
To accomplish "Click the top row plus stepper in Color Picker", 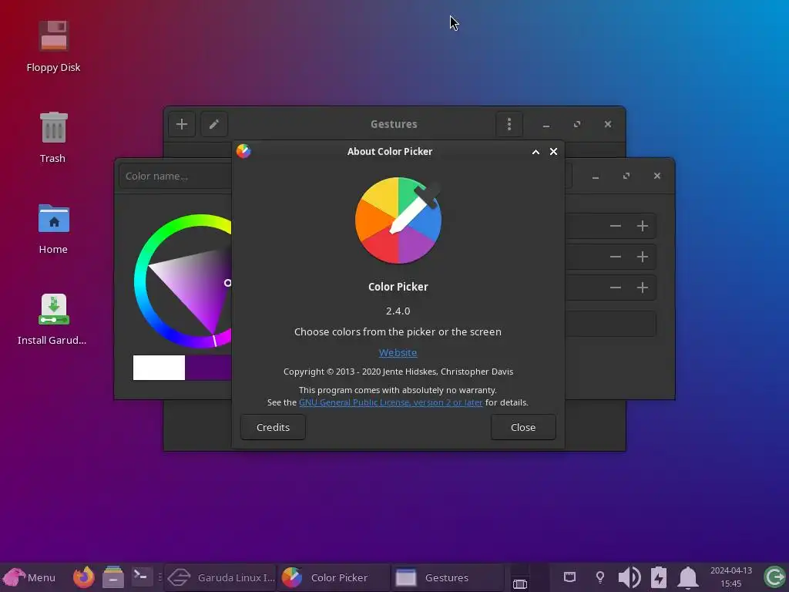I will pyautogui.click(x=643, y=226).
